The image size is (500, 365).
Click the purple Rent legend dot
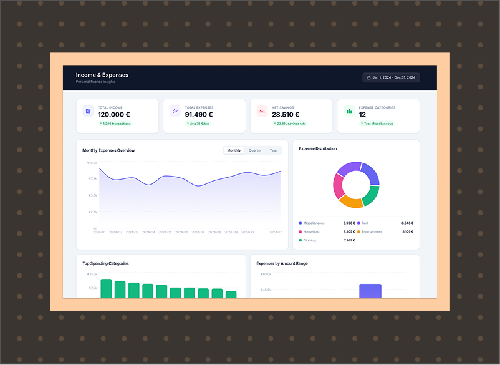[358, 223]
